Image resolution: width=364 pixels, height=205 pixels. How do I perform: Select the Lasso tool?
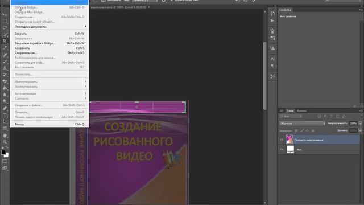[x=5, y=28]
